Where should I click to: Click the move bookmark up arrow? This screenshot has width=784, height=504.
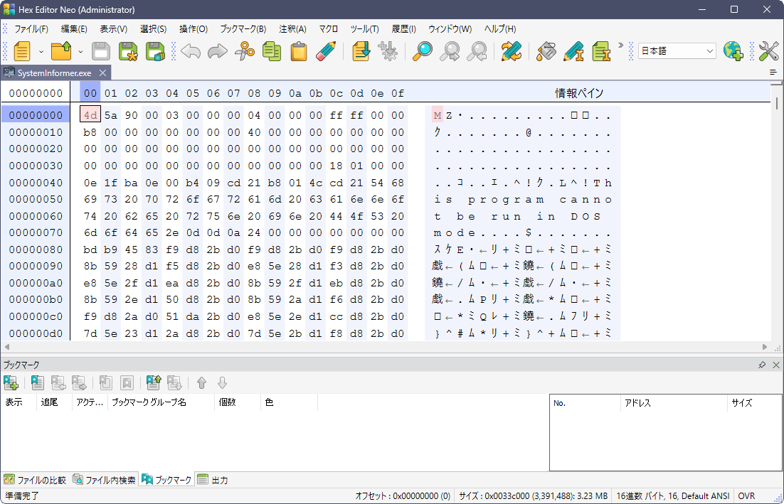[201, 383]
